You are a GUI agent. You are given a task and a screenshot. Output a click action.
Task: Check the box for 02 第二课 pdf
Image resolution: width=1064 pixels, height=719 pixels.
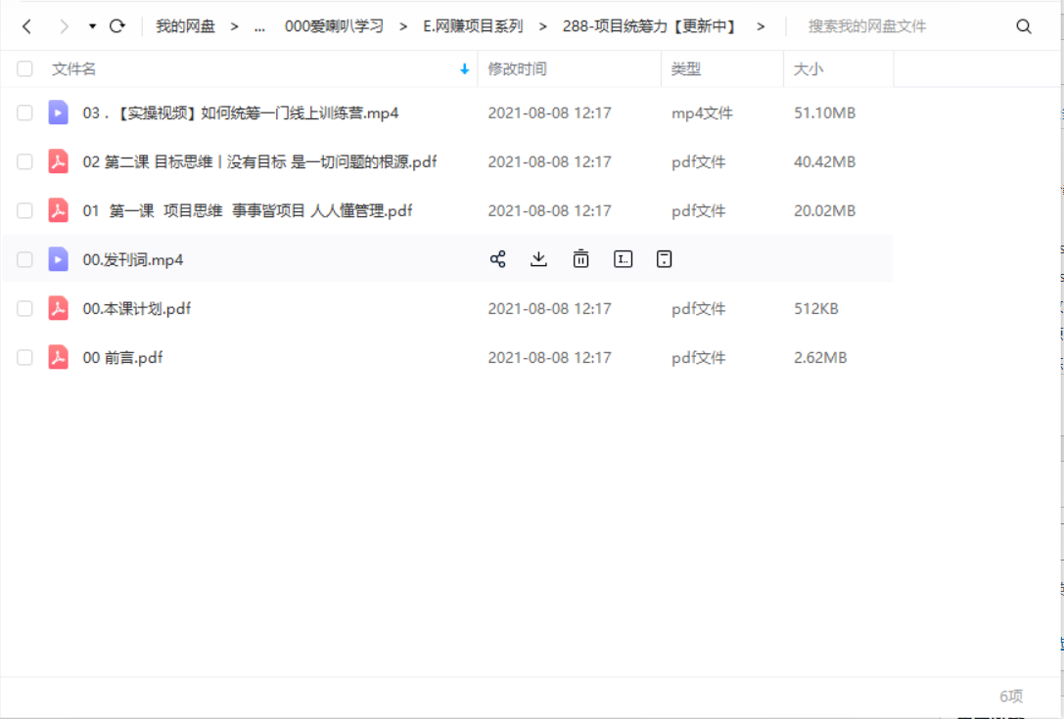[x=24, y=161]
